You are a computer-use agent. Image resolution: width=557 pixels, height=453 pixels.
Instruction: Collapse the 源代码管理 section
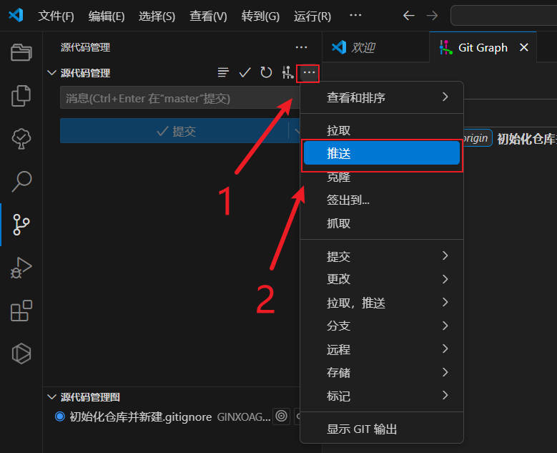[x=51, y=72]
